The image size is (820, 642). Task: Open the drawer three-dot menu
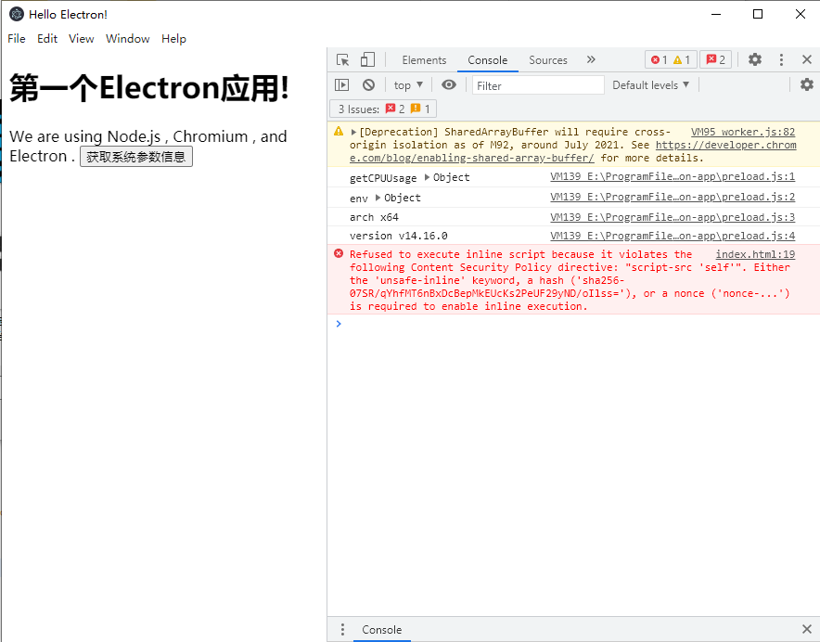342,629
